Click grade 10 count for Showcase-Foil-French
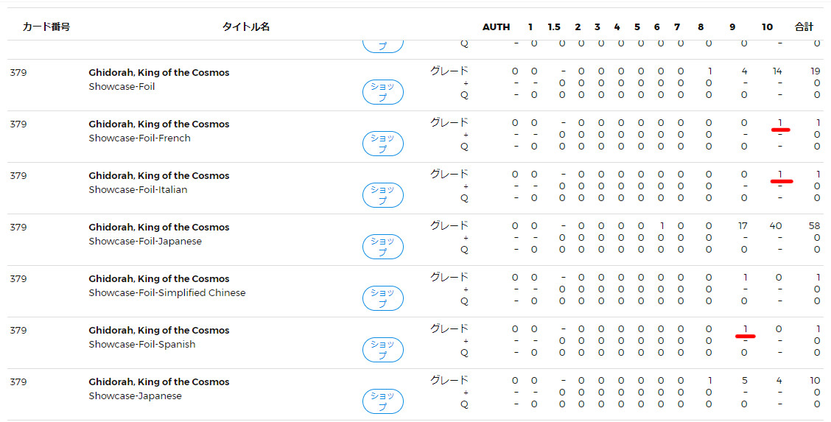The image size is (831, 422). click(779, 123)
